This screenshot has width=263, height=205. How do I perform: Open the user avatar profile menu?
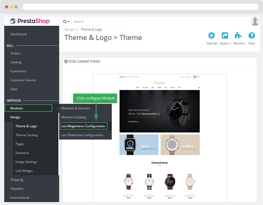(x=255, y=21)
